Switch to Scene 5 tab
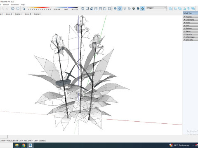The height and width of the screenshot is (148, 198). (x=28, y=14)
